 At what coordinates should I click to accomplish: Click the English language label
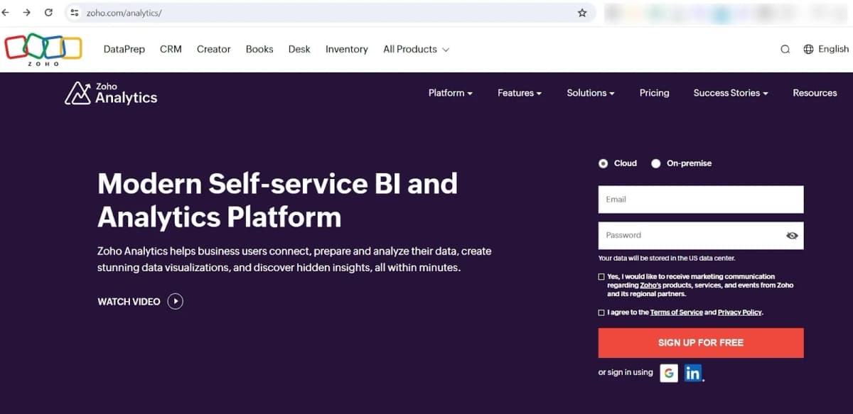tap(833, 49)
